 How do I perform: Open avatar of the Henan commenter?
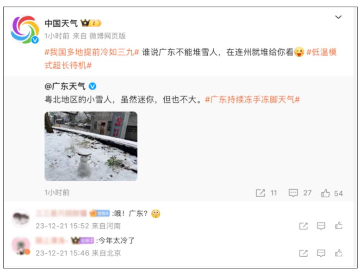21,218
